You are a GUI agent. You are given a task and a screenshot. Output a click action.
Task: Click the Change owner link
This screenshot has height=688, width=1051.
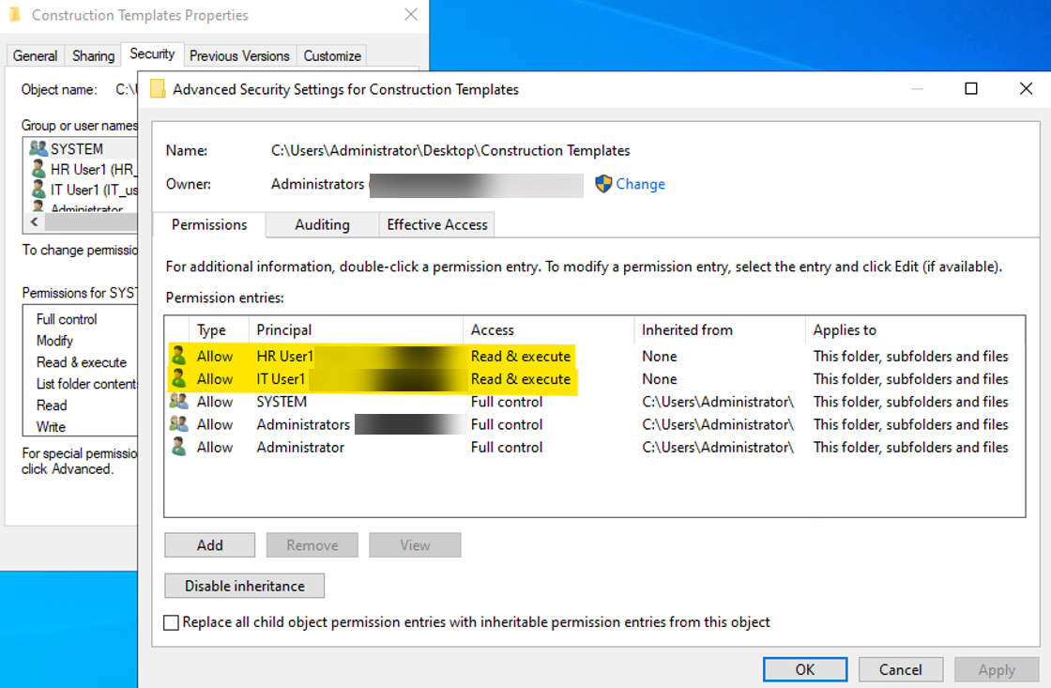pos(640,184)
